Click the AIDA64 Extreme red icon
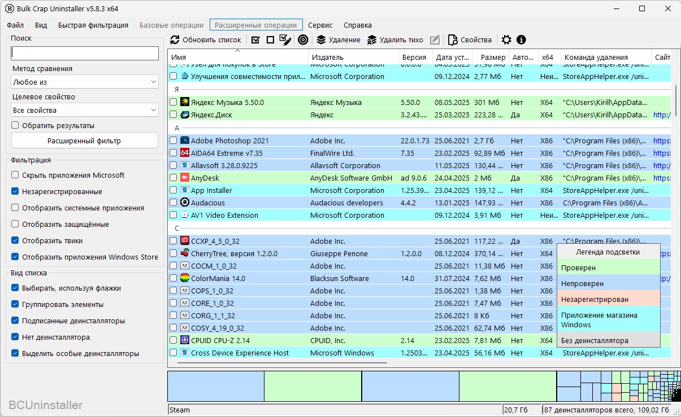Screen dimensions: 681x417 click(x=184, y=153)
